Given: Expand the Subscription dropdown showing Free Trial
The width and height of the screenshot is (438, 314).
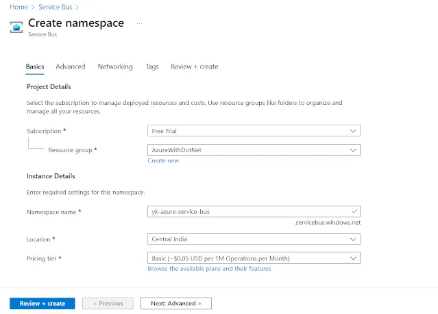Looking at the screenshot, I should click(x=254, y=130).
